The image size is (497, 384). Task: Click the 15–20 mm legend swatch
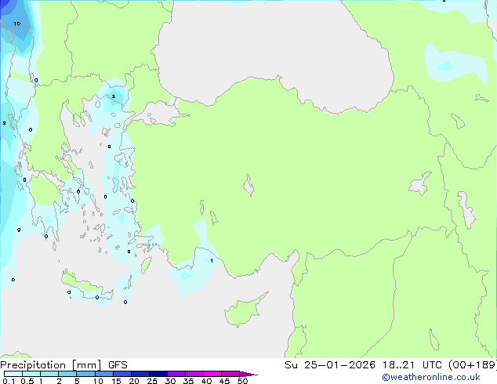(122, 374)
